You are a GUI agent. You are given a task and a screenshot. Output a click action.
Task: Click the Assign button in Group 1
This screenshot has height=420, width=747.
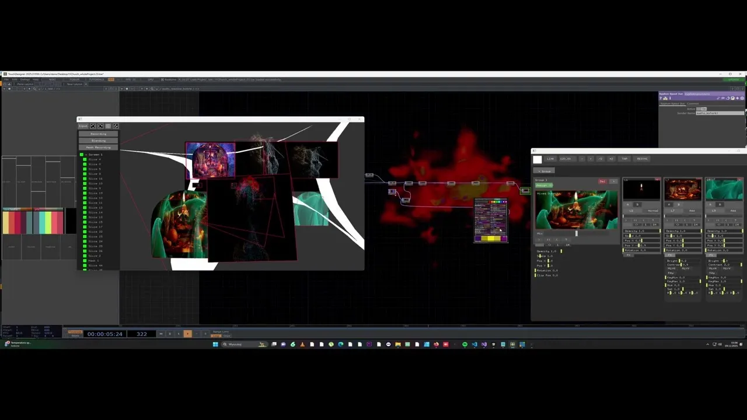pyautogui.click(x=544, y=185)
